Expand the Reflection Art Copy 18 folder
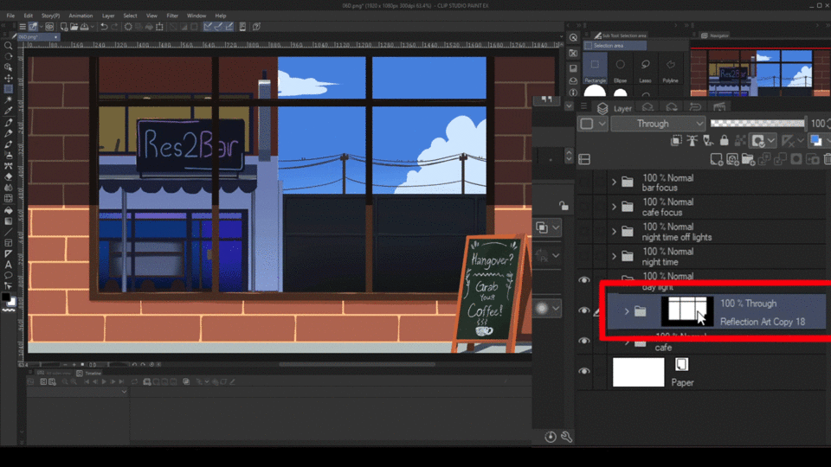 (x=627, y=311)
